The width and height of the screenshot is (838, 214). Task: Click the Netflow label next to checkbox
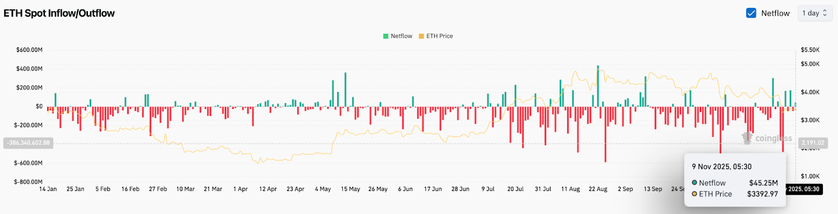(775, 13)
